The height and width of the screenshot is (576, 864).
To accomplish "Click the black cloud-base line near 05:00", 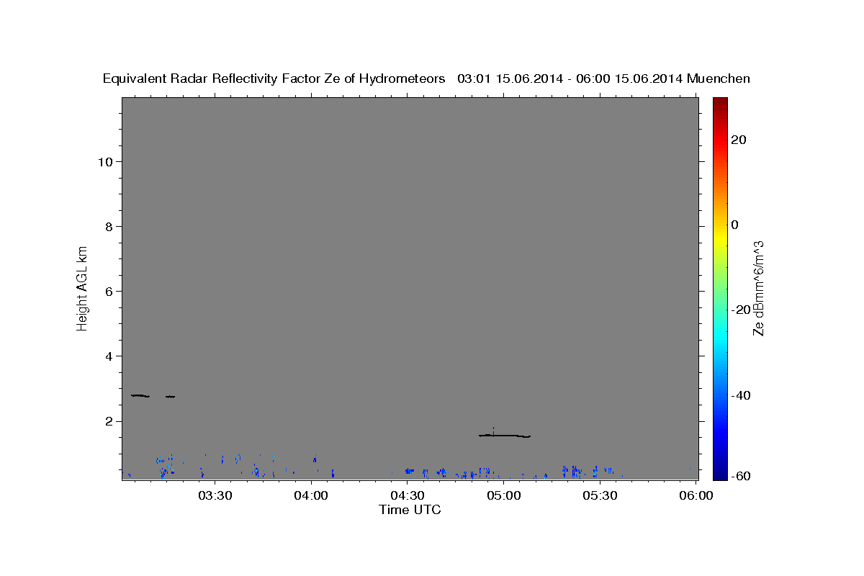I will coord(504,435).
